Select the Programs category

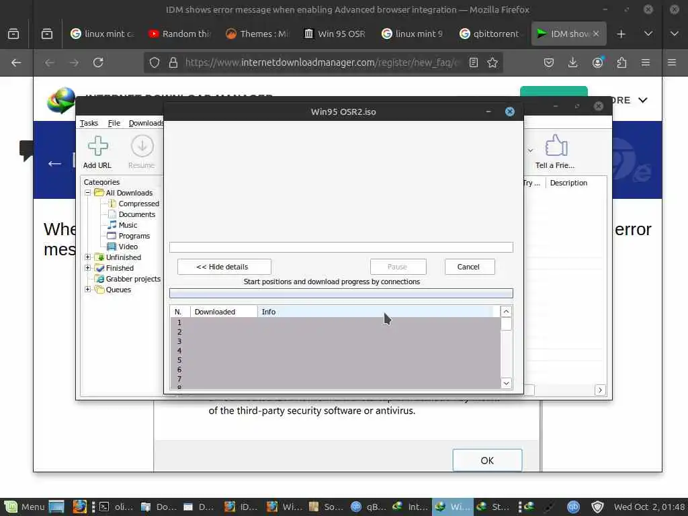coord(134,236)
